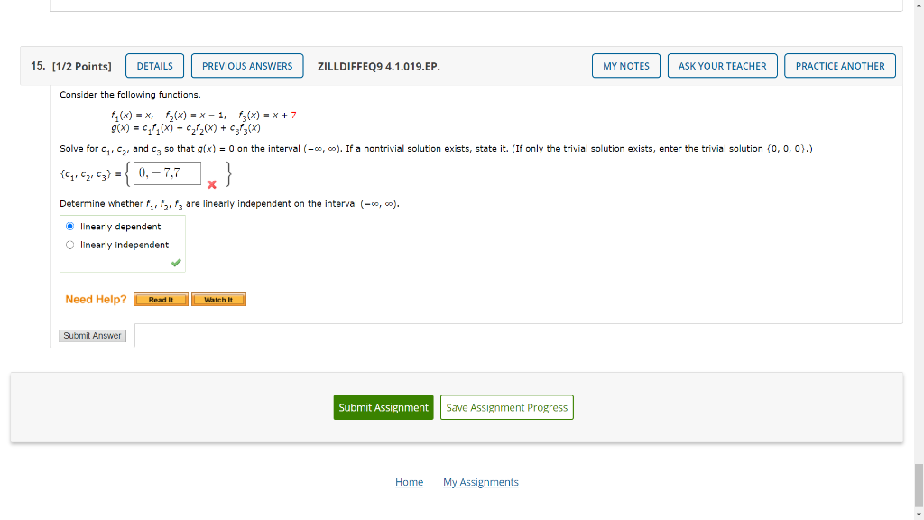Viewport: 924px width, 520px height.
Task: Click Submit Answer for question 15
Action: (92, 335)
